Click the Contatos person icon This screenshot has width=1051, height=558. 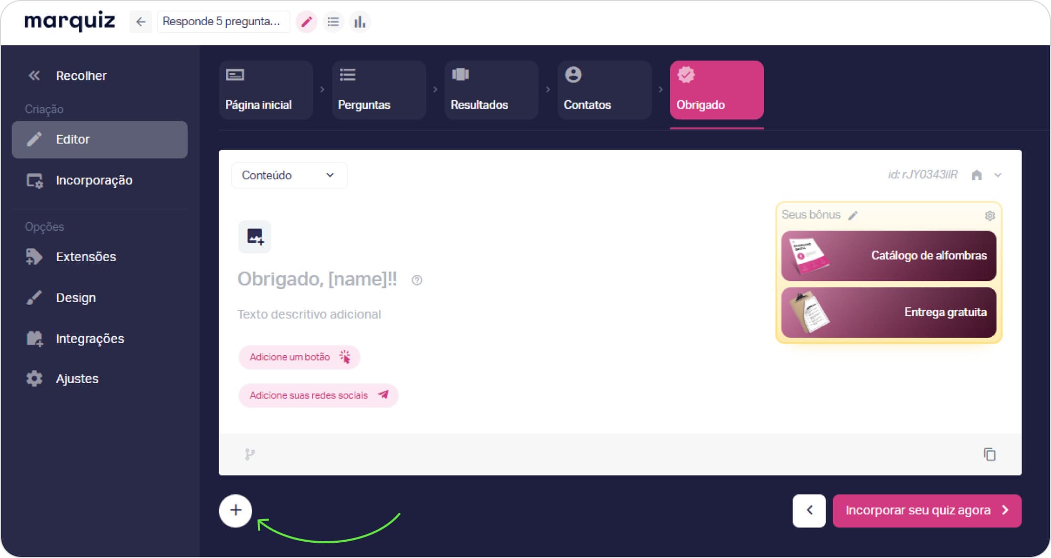[573, 75]
